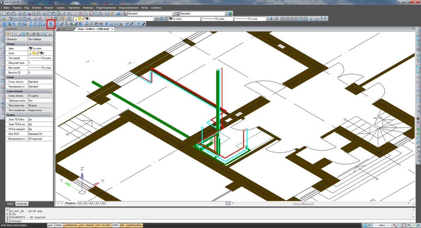Select the Свойства panel tab at bottom
421x228 pixels.
pos(22,204)
